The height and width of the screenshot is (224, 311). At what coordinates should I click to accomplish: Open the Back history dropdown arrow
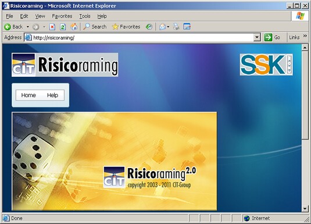click(x=28, y=27)
